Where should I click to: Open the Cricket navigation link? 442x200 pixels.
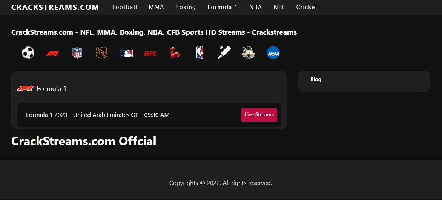click(307, 7)
